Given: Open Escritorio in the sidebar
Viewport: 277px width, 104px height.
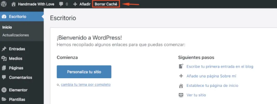Looking at the screenshot, I should 18,17.
